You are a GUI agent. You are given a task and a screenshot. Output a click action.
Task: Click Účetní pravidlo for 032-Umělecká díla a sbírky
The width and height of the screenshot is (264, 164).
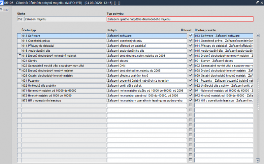(224, 86)
